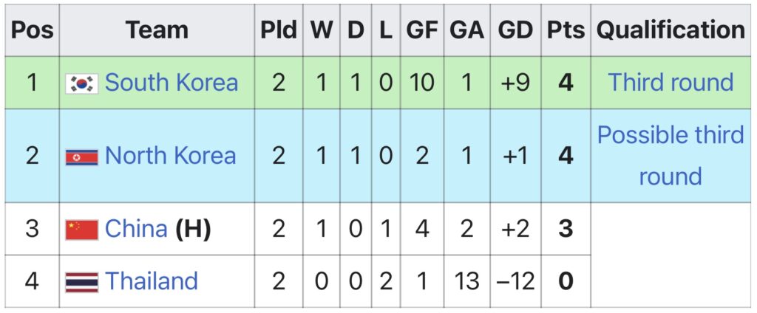This screenshot has height=313, width=757.
Task: Select the Pld column header
Action: 278,30
